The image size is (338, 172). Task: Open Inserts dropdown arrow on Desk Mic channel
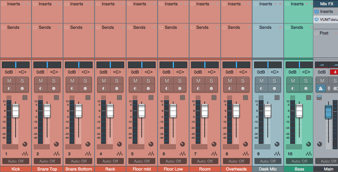tap(276, 4)
